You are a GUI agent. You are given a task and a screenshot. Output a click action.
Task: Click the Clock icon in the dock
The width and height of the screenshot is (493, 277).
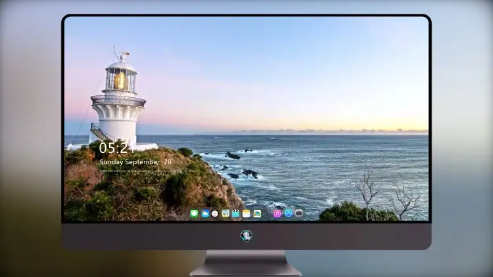coord(215,214)
